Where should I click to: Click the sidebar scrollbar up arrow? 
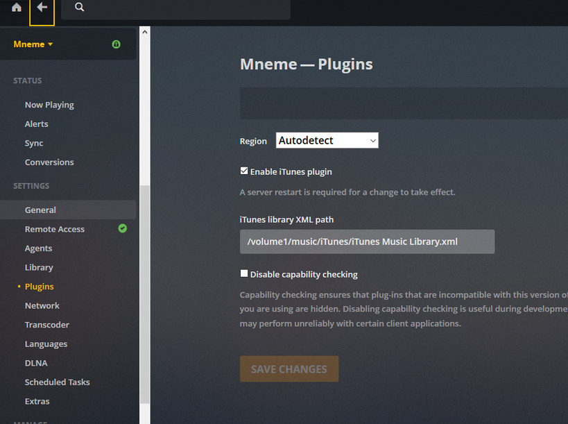click(145, 32)
